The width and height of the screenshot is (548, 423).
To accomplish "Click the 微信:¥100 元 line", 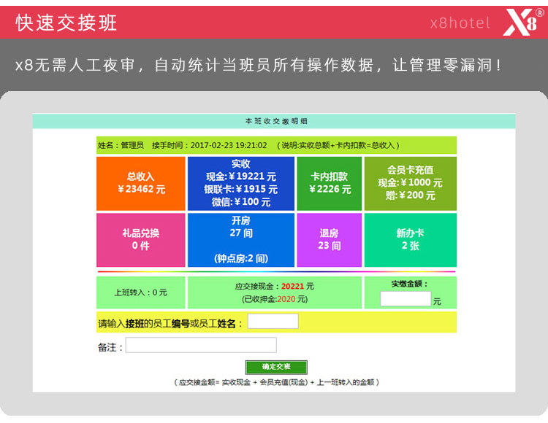I will [241, 202].
